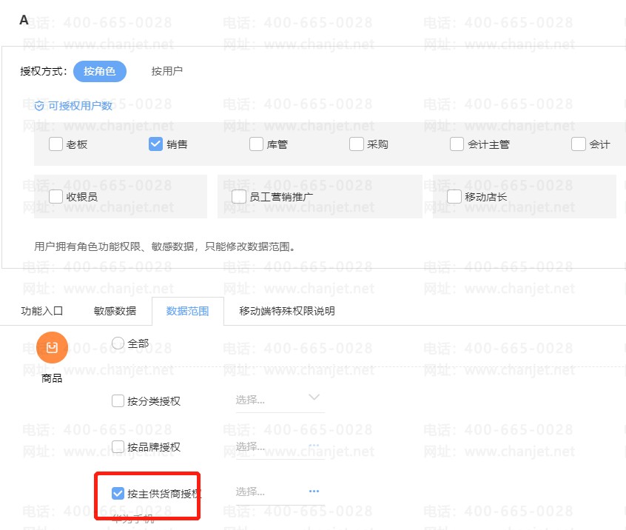
Task: Tick the 移动店长 role checkbox
Action: click(x=454, y=196)
